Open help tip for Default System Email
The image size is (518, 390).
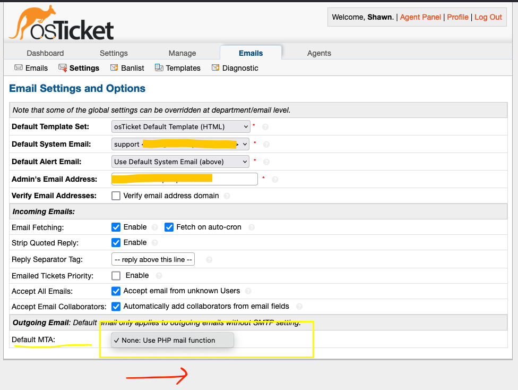click(x=266, y=145)
